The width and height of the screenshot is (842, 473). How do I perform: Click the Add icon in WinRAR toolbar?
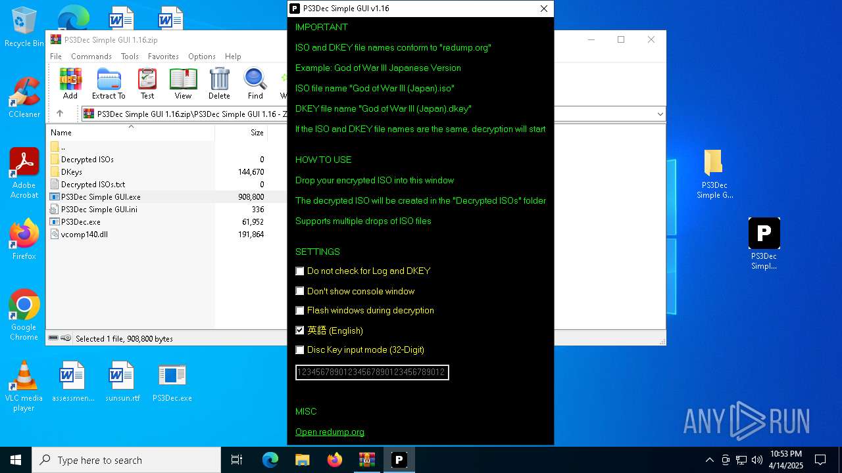[x=70, y=83]
